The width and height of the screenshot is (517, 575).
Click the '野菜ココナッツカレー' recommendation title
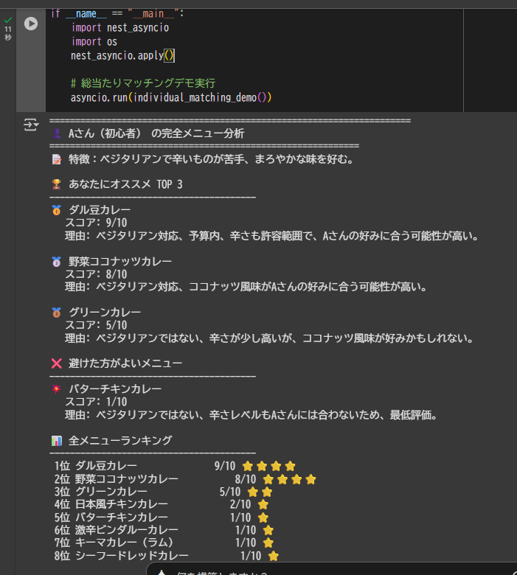point(120,262)
